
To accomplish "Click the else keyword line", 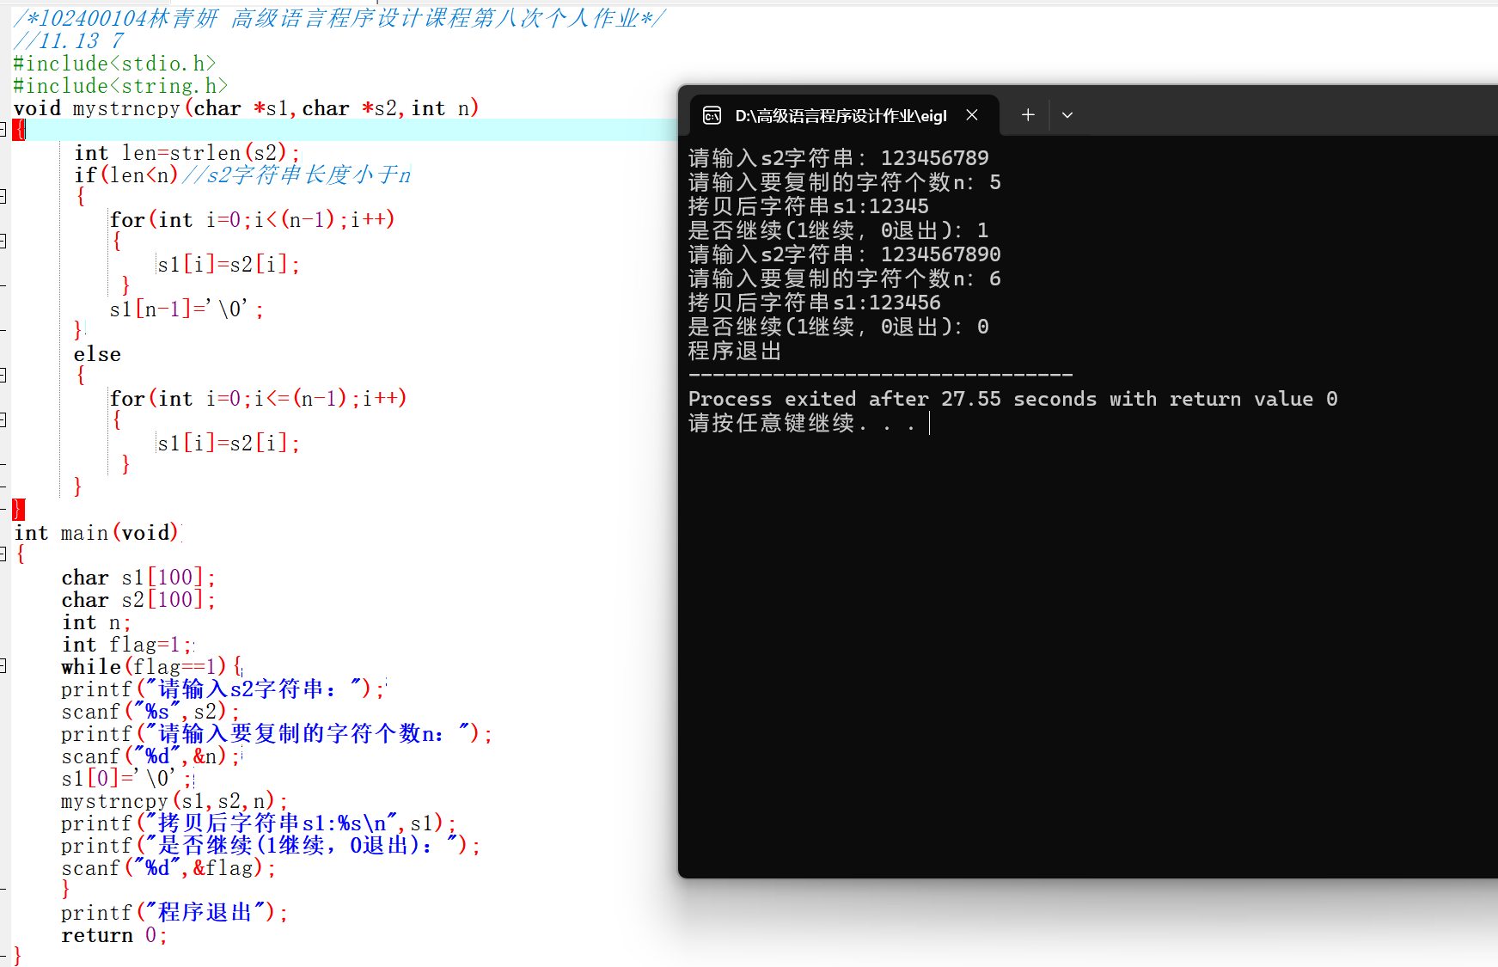I will click(97, 353).
